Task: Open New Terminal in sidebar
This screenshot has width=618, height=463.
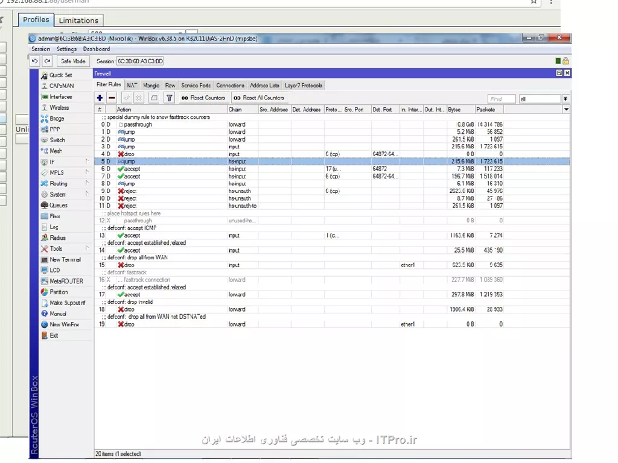Action: pyautogui.click(x=65, y=259)
